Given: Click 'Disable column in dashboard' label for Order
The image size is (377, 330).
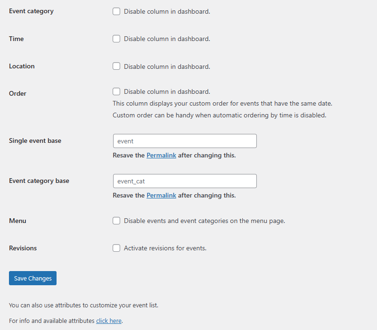Looking at the screenshot, I should [167, 91].
